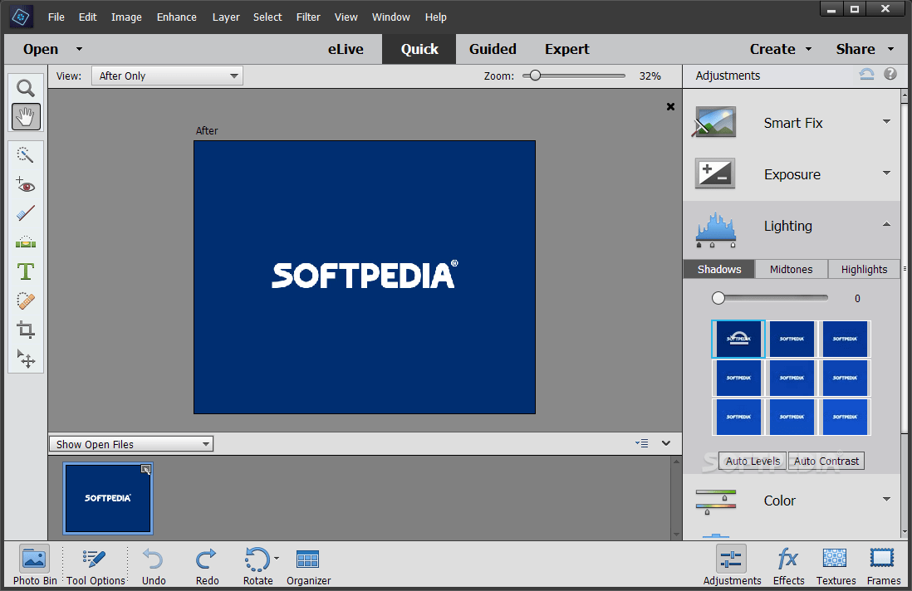Click the zoom percentage field showing 32%
The height and width of the screenshot is (591, 912).
(x=650, y=76)
